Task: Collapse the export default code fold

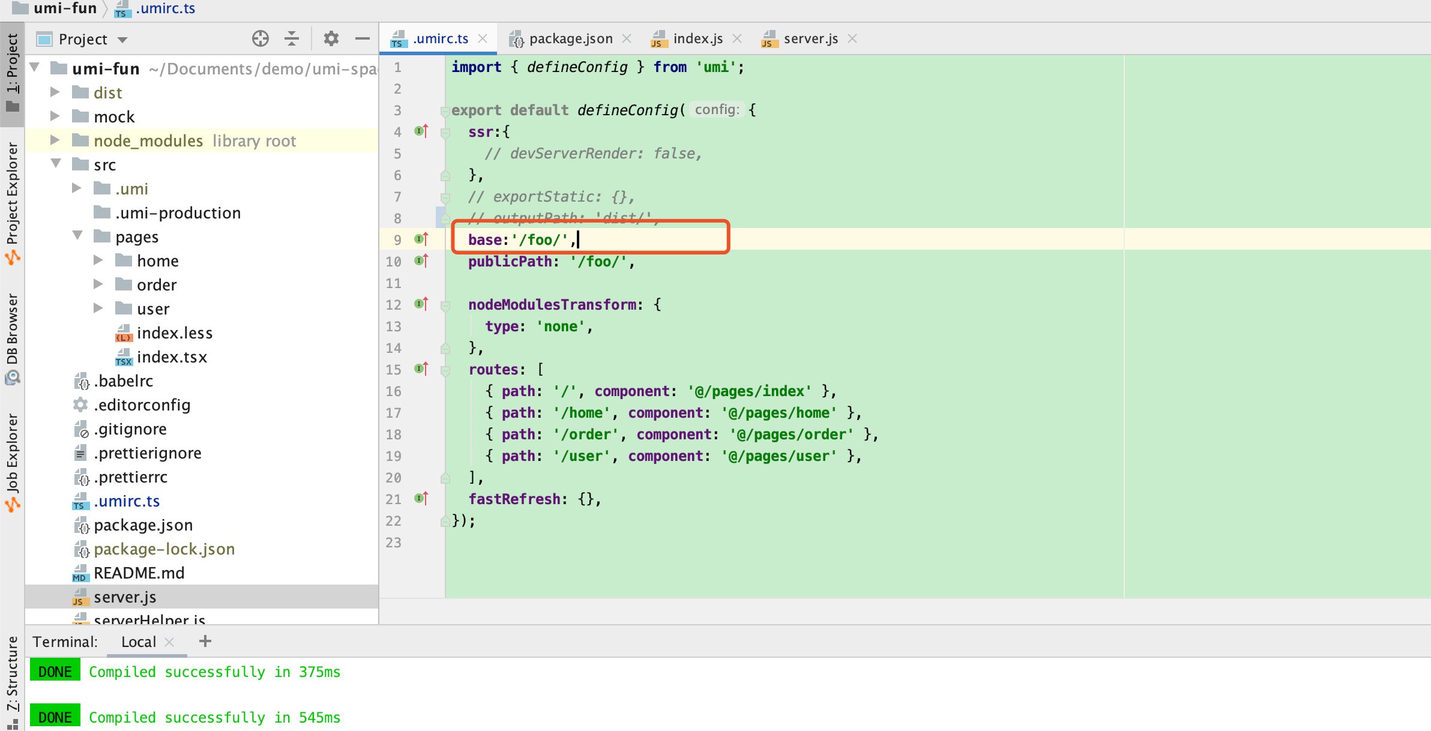Action: 444,110
